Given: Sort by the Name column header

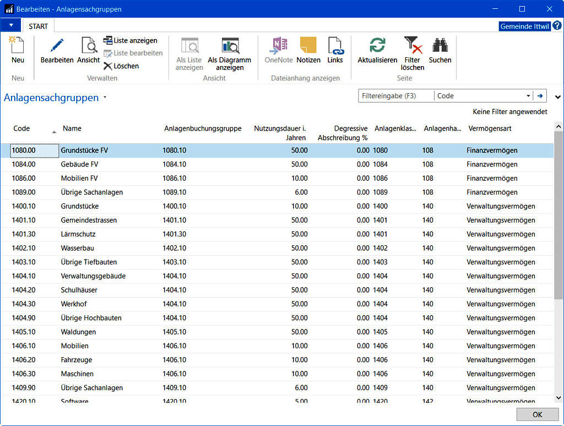Looking at the screenshot, I should point(72,128).
